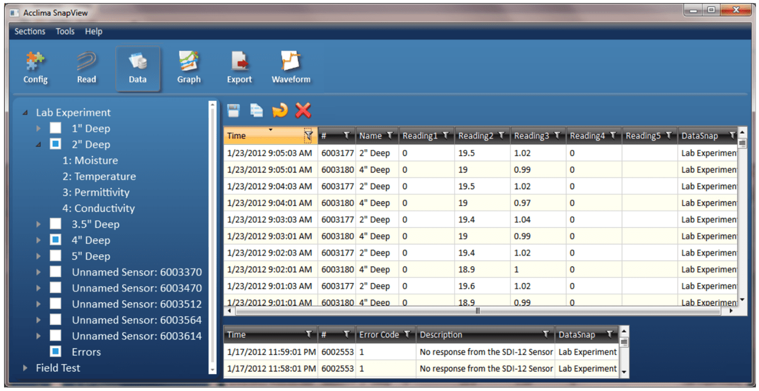This screenshot has width=759, height=391.
Task: Click the data table horizontal scrollbar
Action: click(478, 311)
